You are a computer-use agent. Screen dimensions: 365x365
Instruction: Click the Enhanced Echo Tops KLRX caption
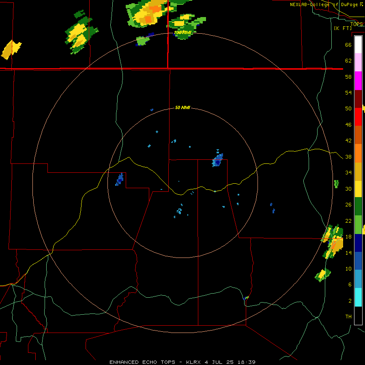click(182, 362)
